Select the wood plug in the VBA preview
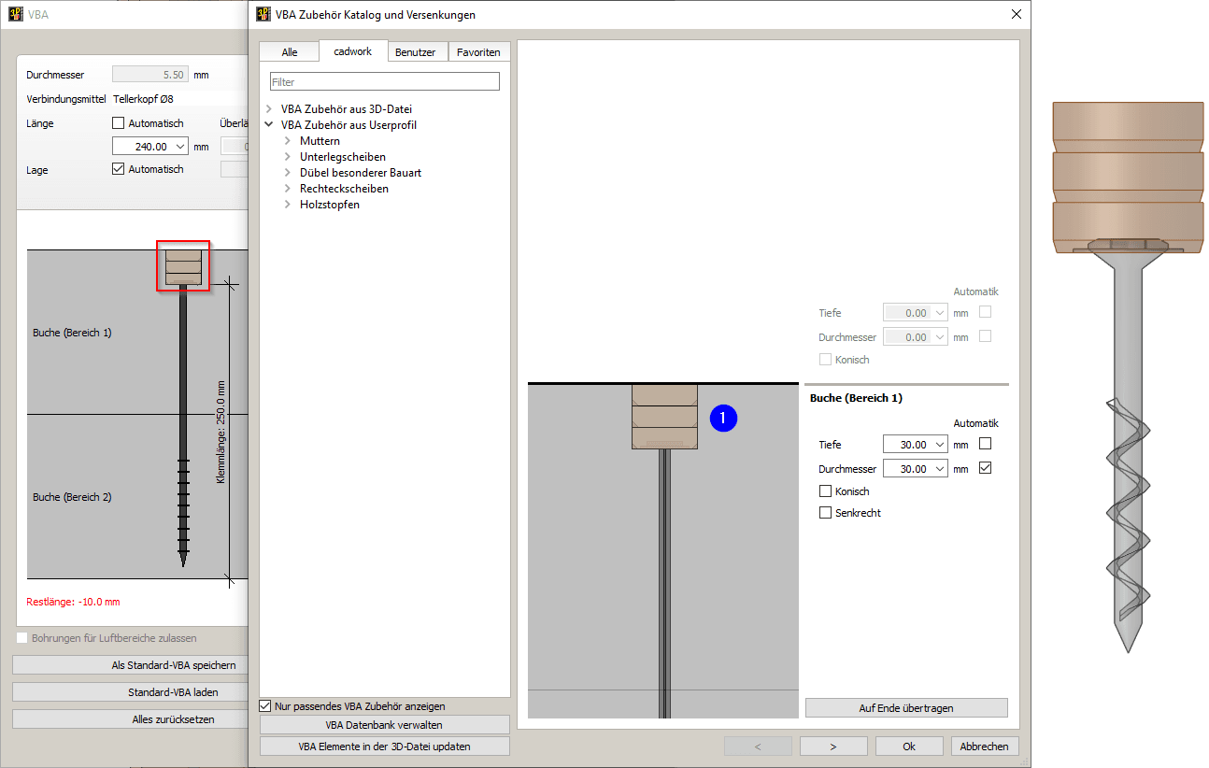Image resolution: width=1209 pixels, height=768 pixels. [183, 265]
